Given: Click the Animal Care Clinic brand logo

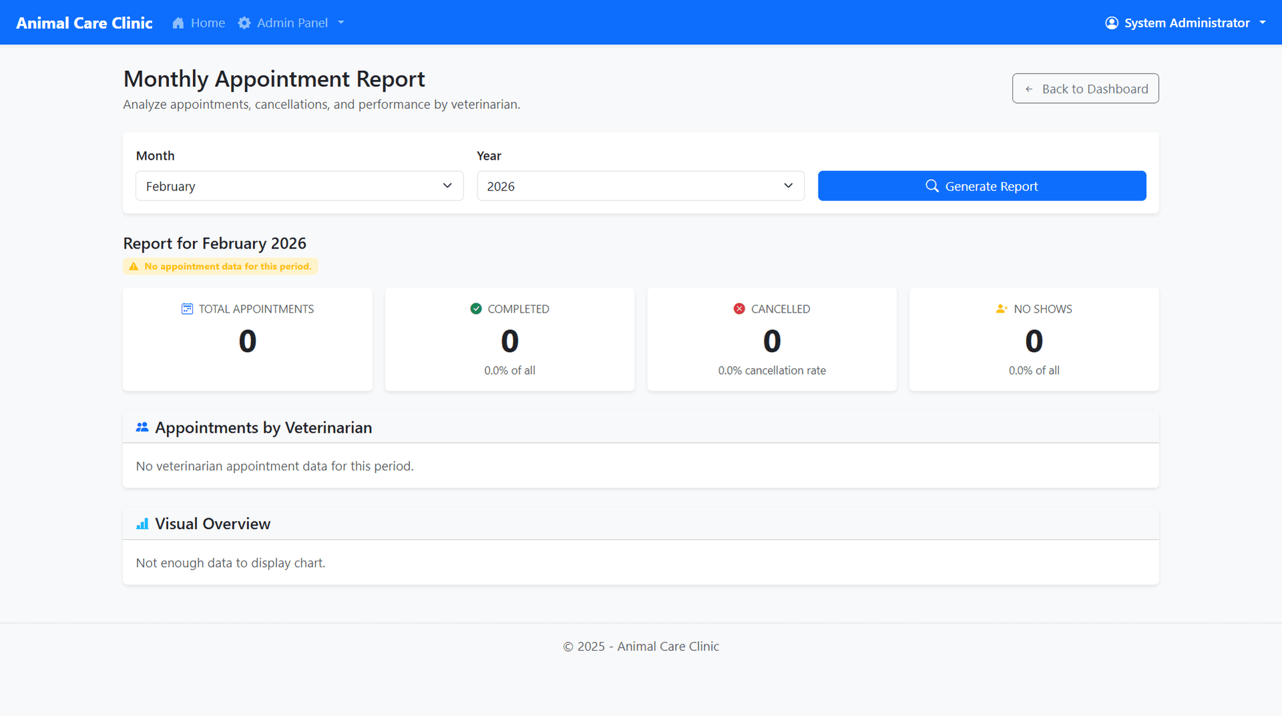Looking at the screenshot, I should coord(84,23).
